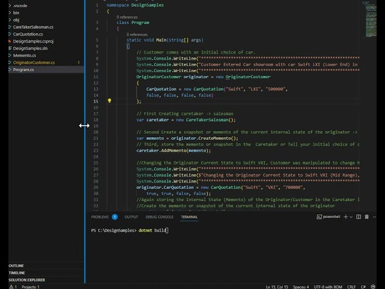This screenshot has width=385, height=289.
Task: Open the new terminal profile dropdown arrow
Action: pyautogui.click(x=351, y=217)
